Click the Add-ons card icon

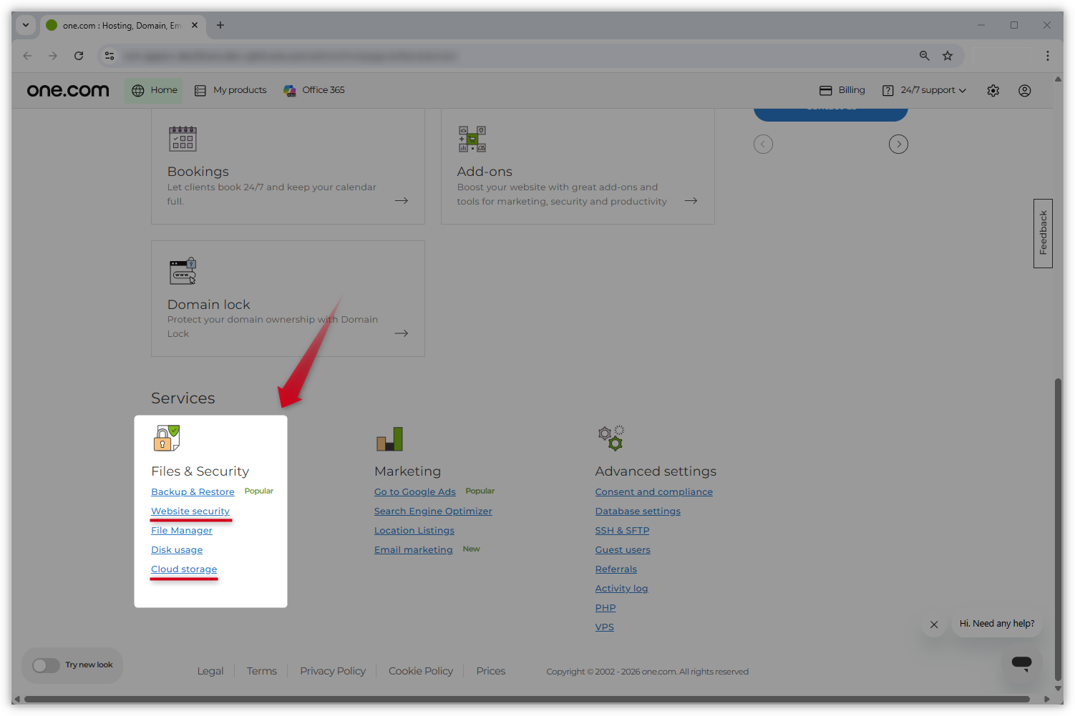point(472,139)
